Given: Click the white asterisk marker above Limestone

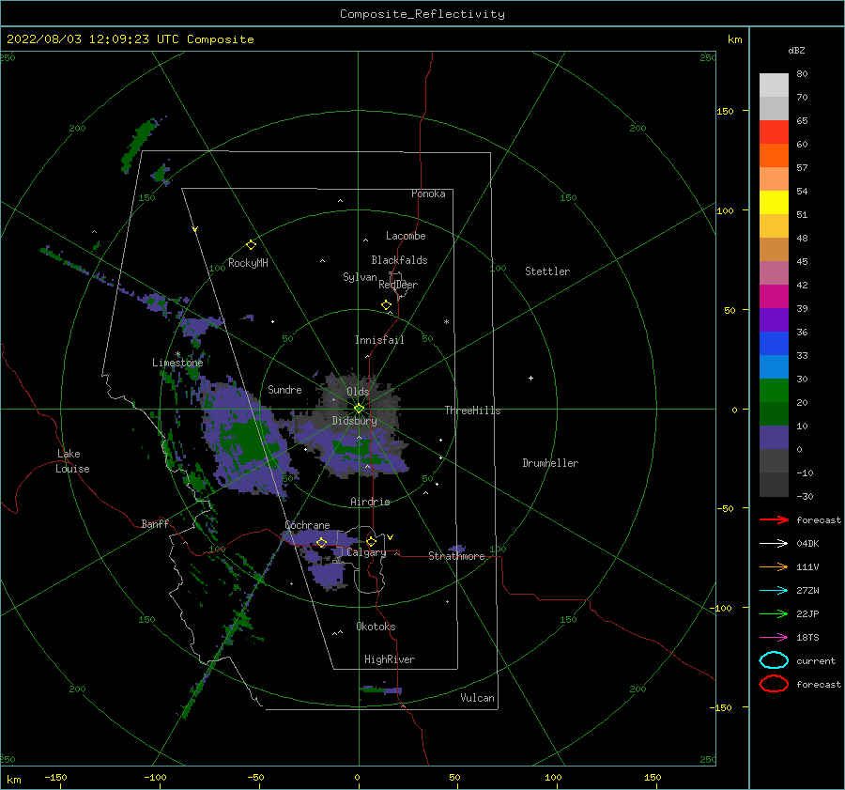Looking at the screenshot, I should point(177,354).
